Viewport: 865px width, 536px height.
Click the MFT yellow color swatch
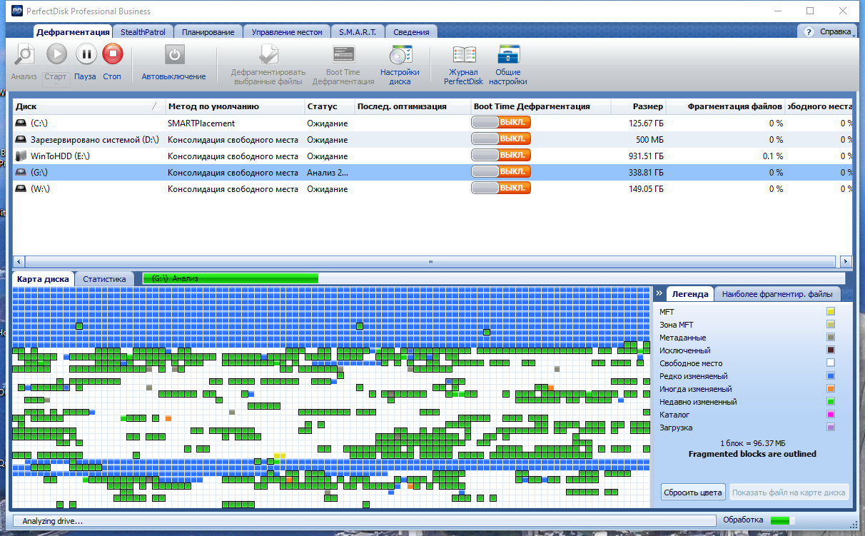coord(830,312)
